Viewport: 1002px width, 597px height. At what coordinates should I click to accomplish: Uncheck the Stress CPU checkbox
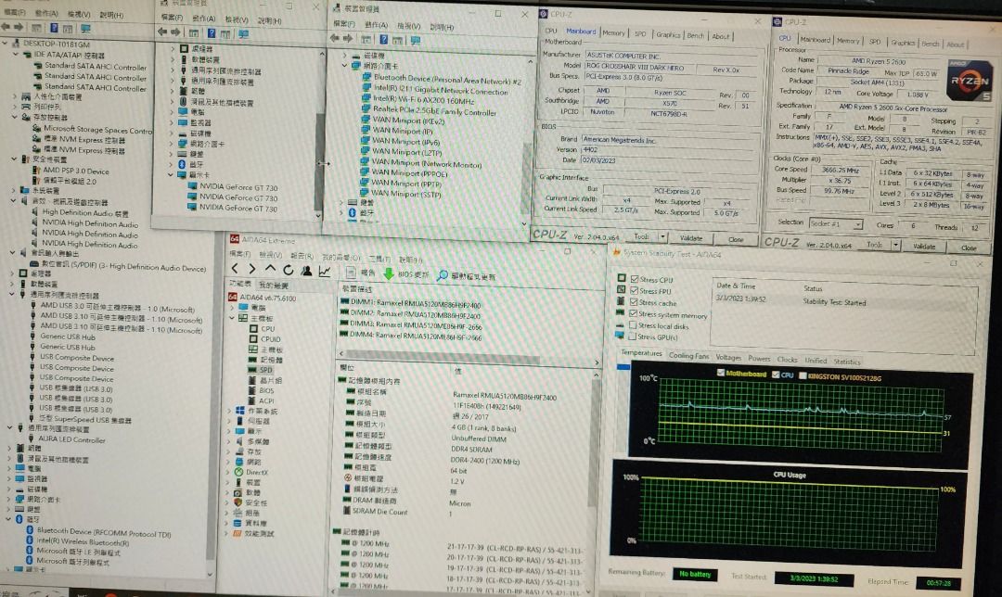click(635, 279)
